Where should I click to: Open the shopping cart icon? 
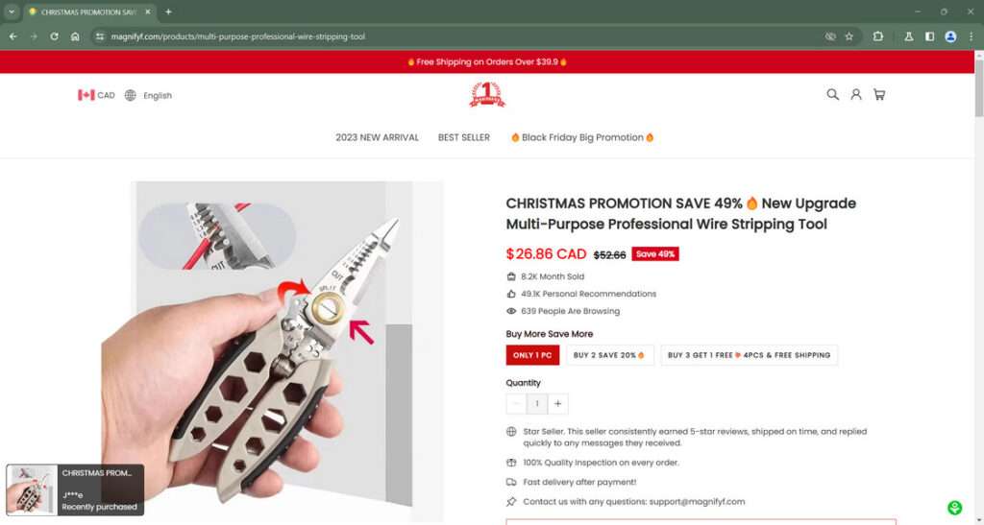(x=879, y=95)
